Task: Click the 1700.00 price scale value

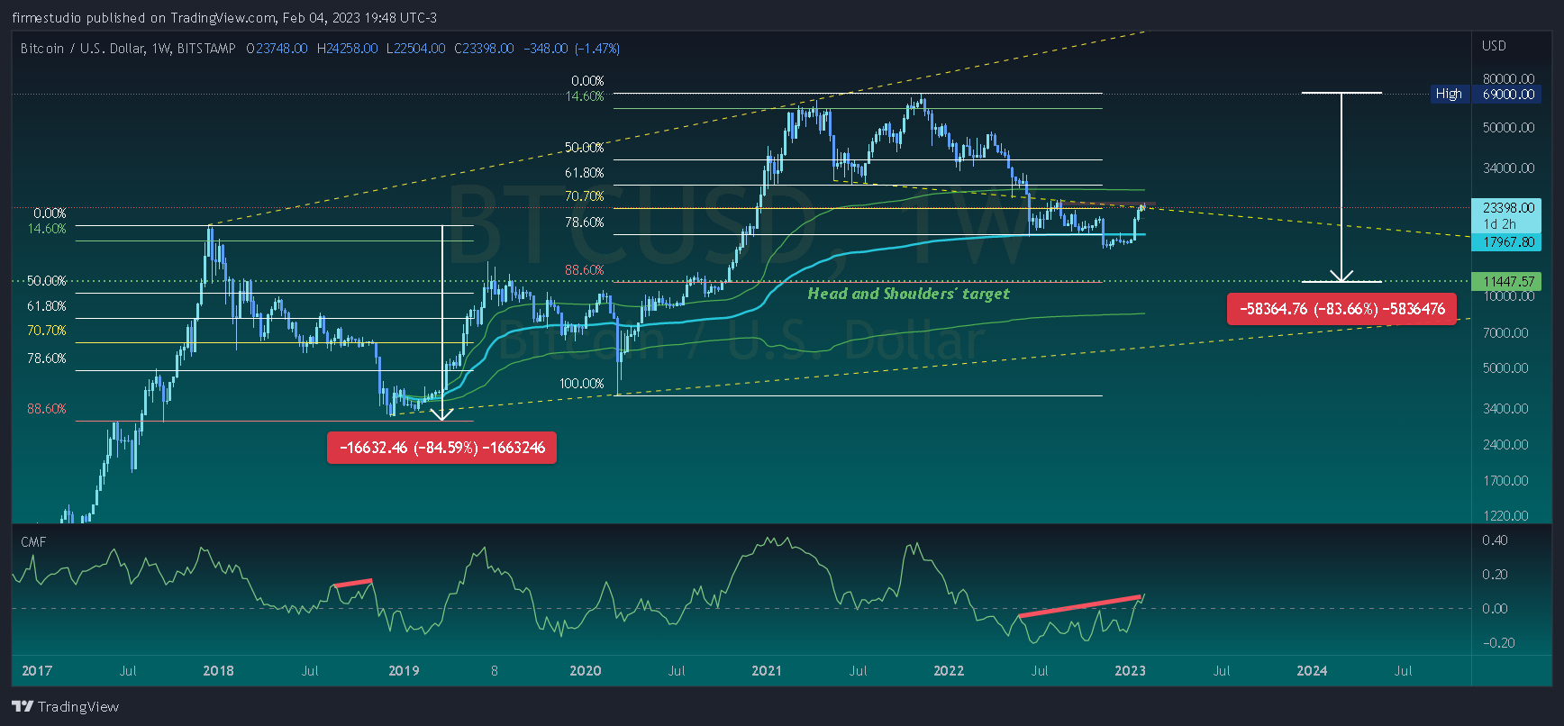Action: (x=1505, y=481)
